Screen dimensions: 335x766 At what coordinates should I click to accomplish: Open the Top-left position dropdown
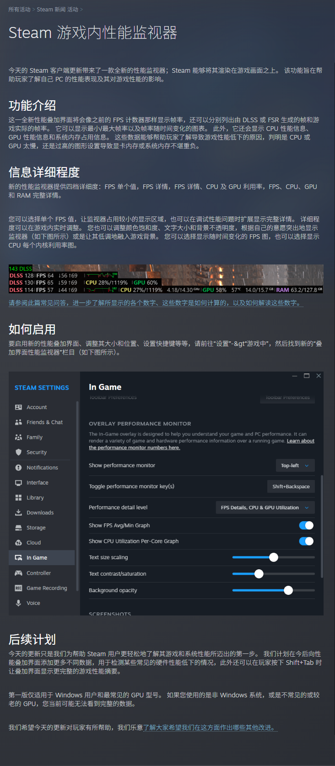pos(295,465)
